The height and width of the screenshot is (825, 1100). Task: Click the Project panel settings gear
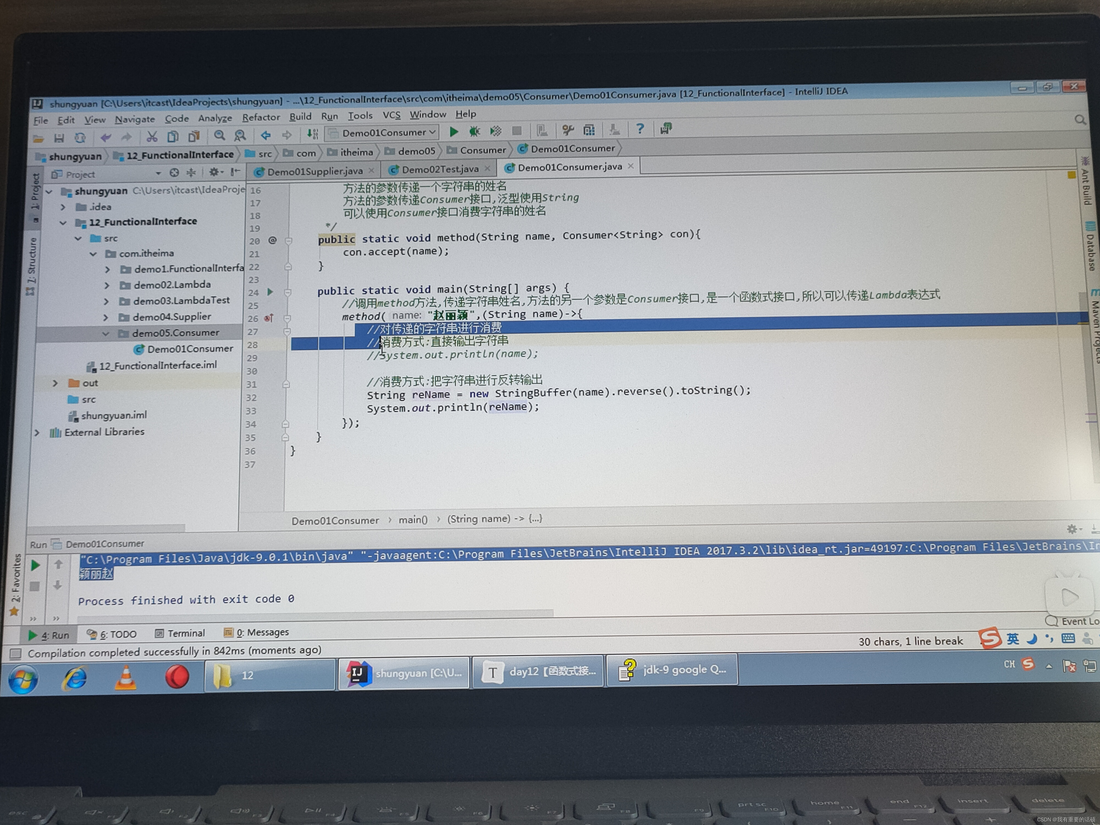point(215,172)
